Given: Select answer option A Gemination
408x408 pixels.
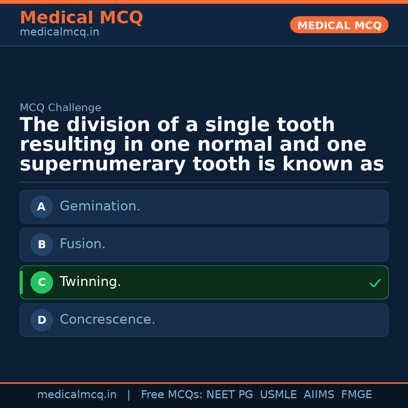Looking at the screenshot, I should click(x=204, y=207).
